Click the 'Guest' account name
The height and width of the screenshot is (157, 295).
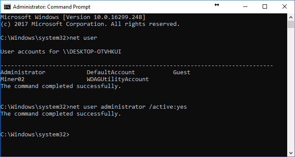(x=181, y=72)
